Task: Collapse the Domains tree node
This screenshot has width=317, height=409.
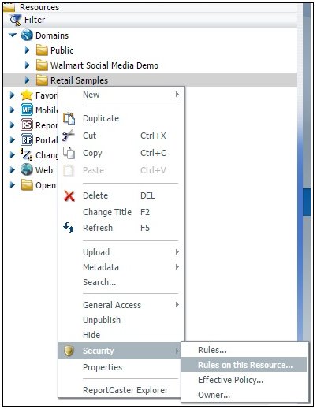Action: coord(13,35)
